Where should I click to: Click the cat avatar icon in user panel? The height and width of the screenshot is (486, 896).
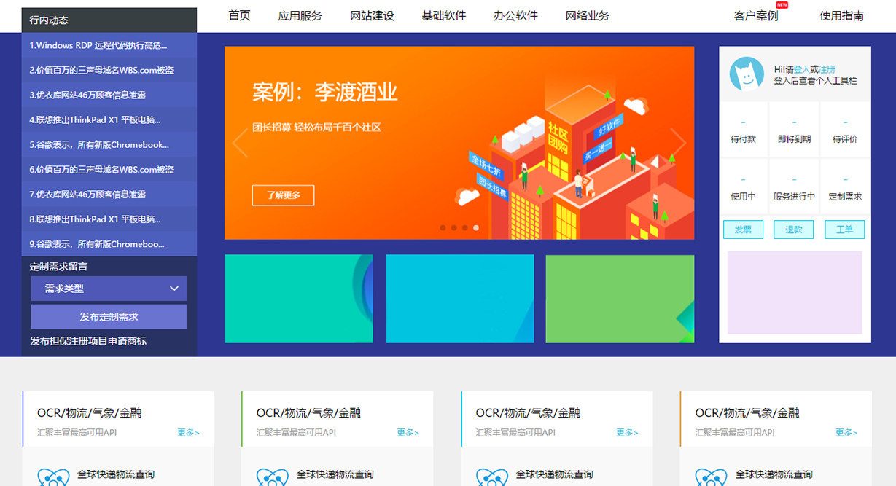tap(747, 74)
